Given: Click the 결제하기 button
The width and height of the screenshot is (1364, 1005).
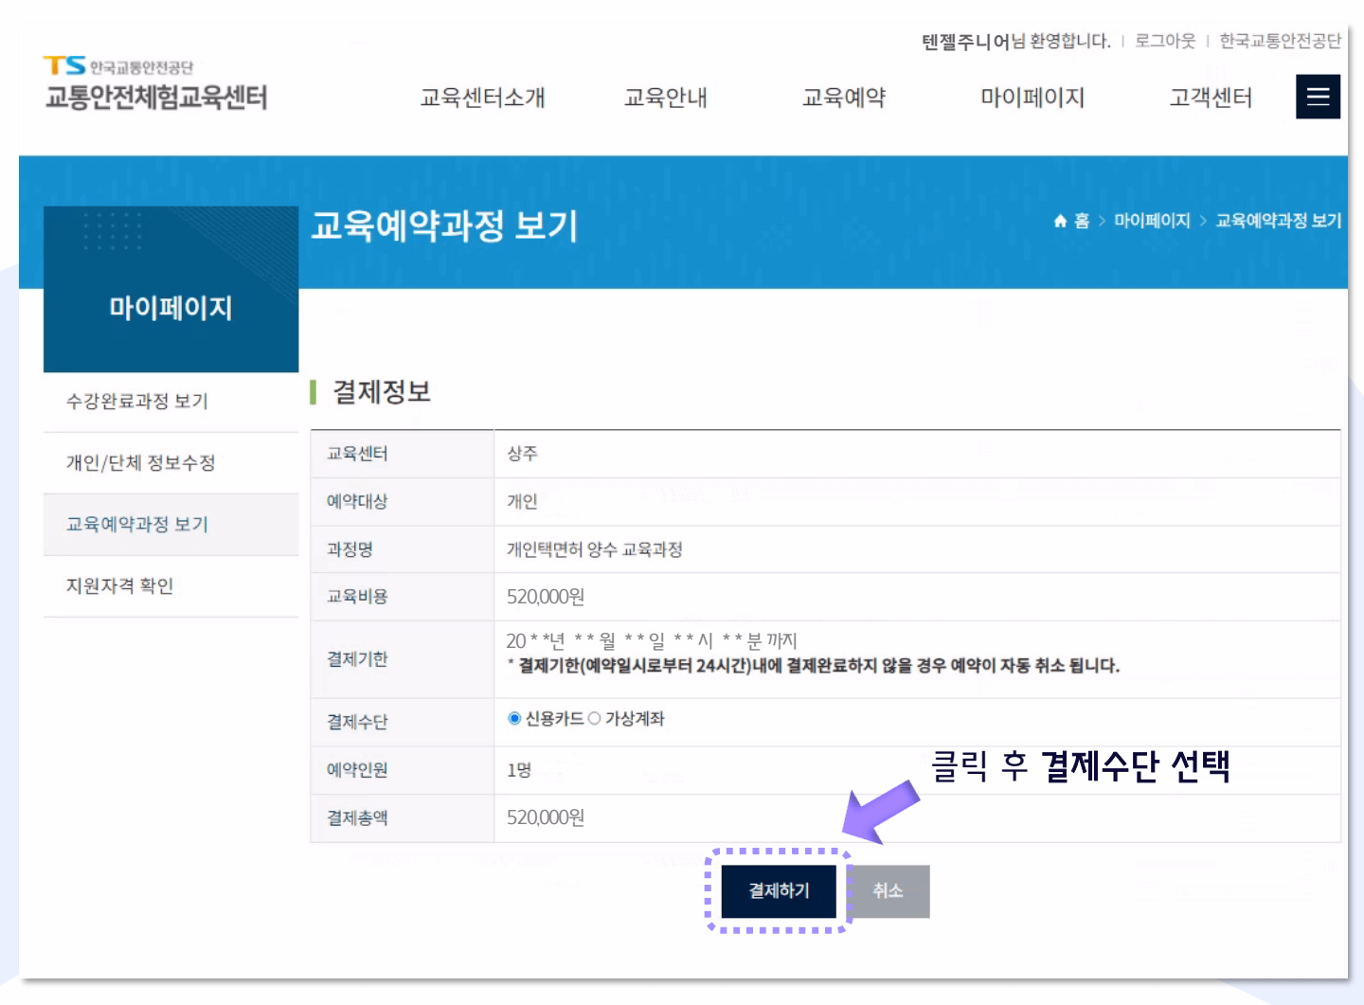Looking at the screenshot, I should point(779,890).
